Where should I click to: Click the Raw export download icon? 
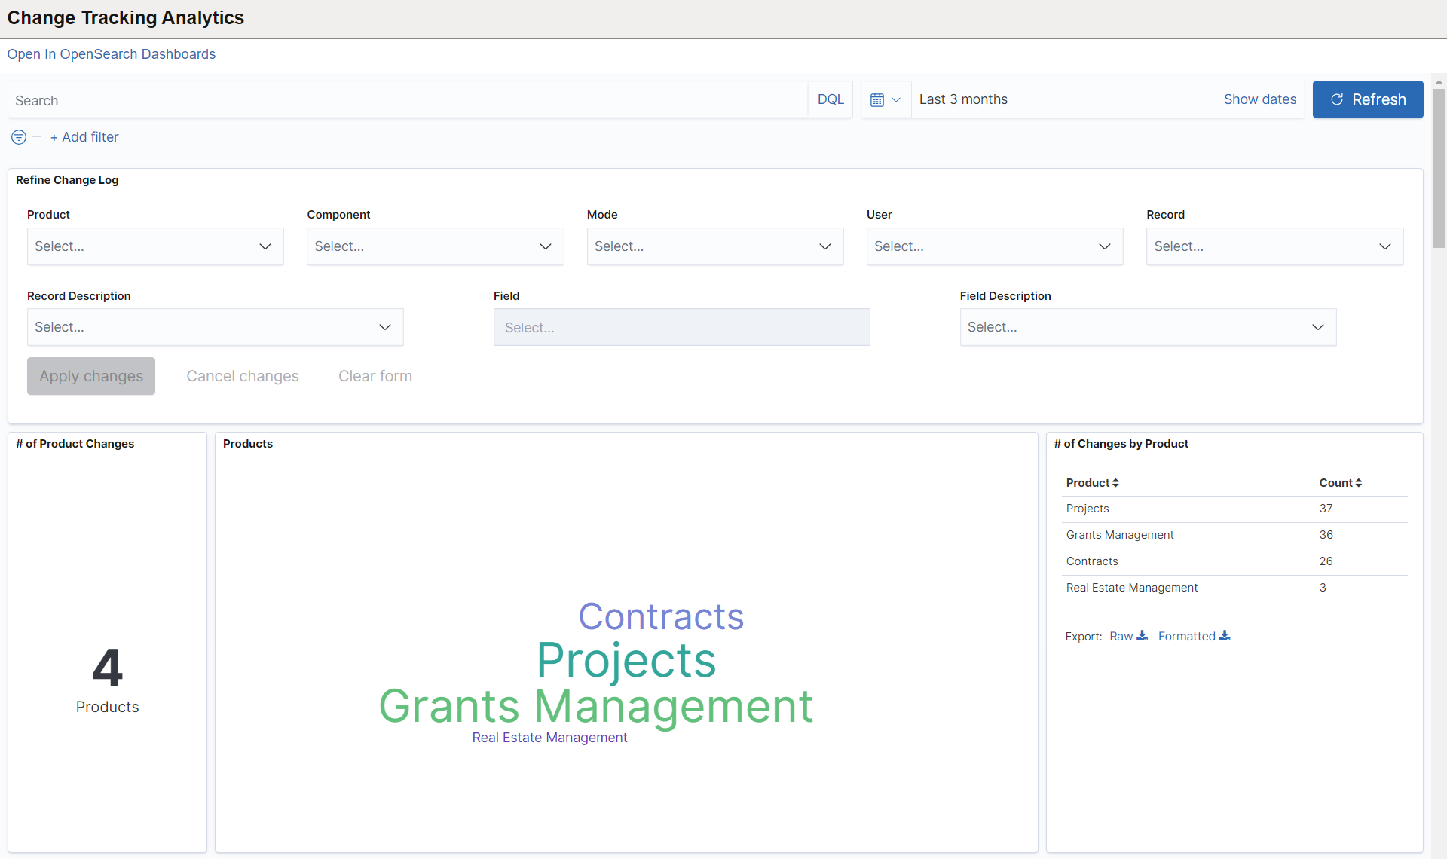1143,635
